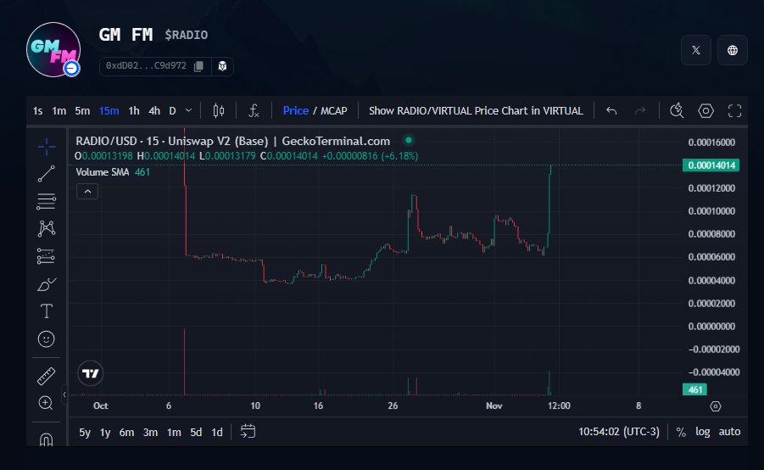Open the indicators fx menu
Screen dimensions: 764x470
tap(254, 111)
